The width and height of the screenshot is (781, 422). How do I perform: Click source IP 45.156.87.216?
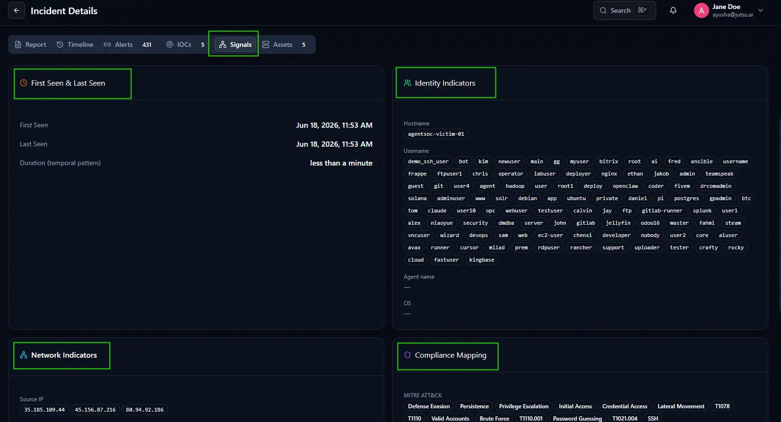[x=95, y=410]
